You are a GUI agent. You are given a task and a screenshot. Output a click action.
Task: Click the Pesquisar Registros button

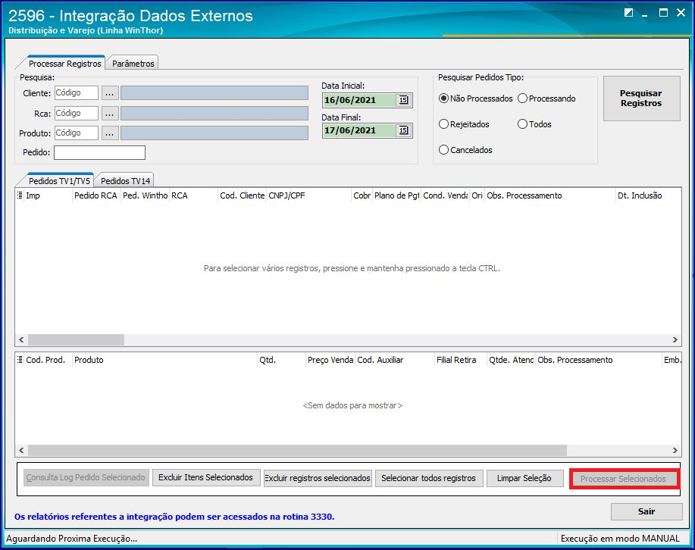tap(641, 98)
